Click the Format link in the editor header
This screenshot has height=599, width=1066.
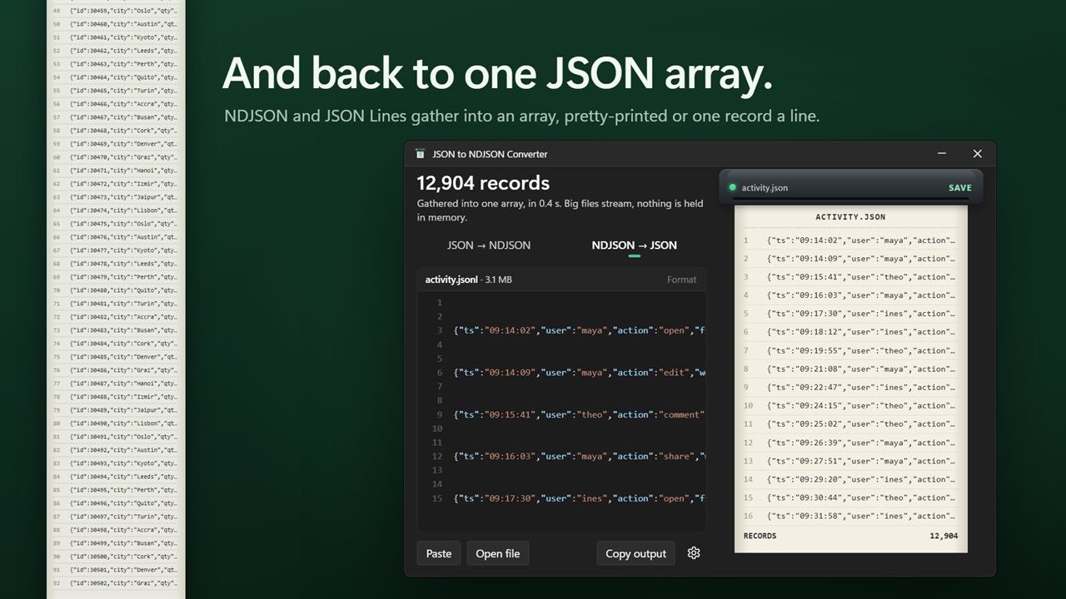[x=681, y=280]
